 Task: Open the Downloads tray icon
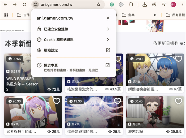pyautogui.click(x=145, y=5)
